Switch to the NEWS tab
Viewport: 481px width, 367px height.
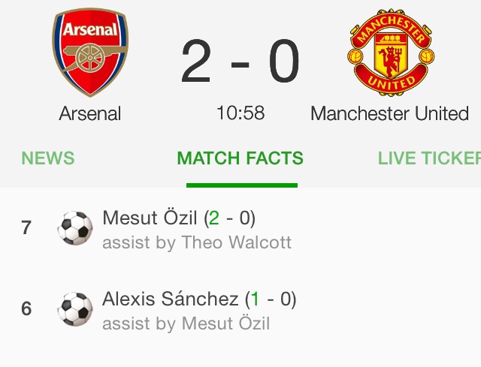pos(48,158)
